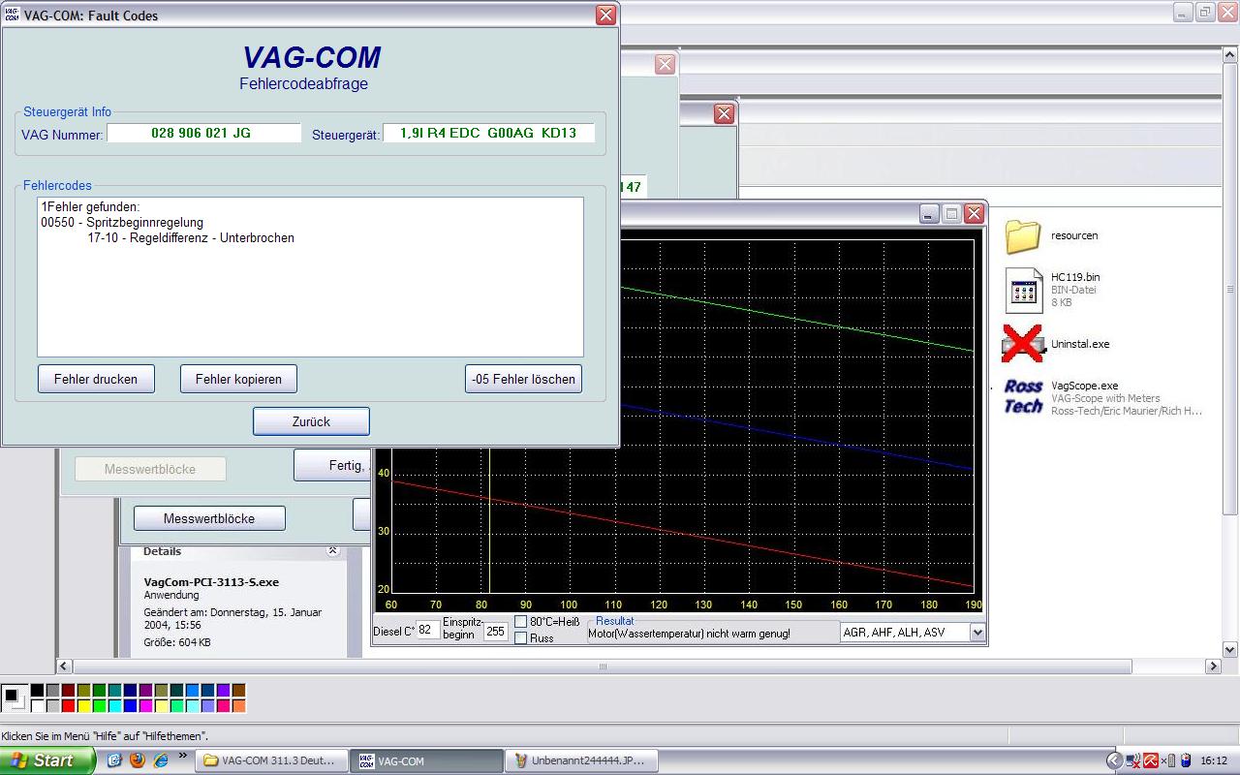This screenshot has height=775, width=1240.
Task: Select the HC119.bin file icon
Action: [x=1023, y=289]
